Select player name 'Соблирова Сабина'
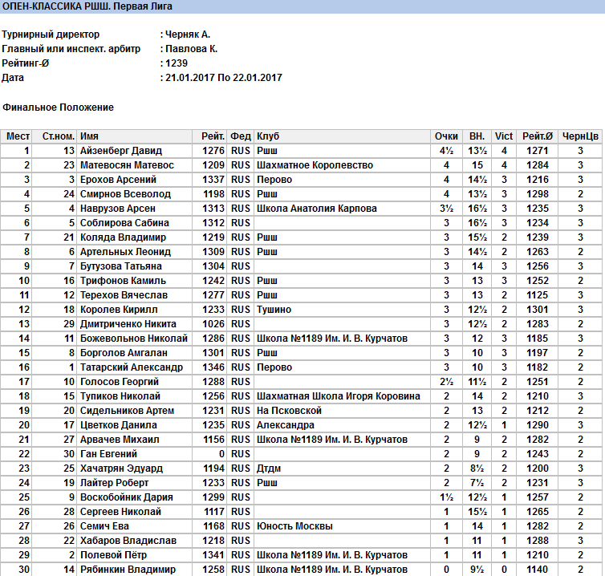This screenshot has width=605, height=576. [x=124, y=223]
